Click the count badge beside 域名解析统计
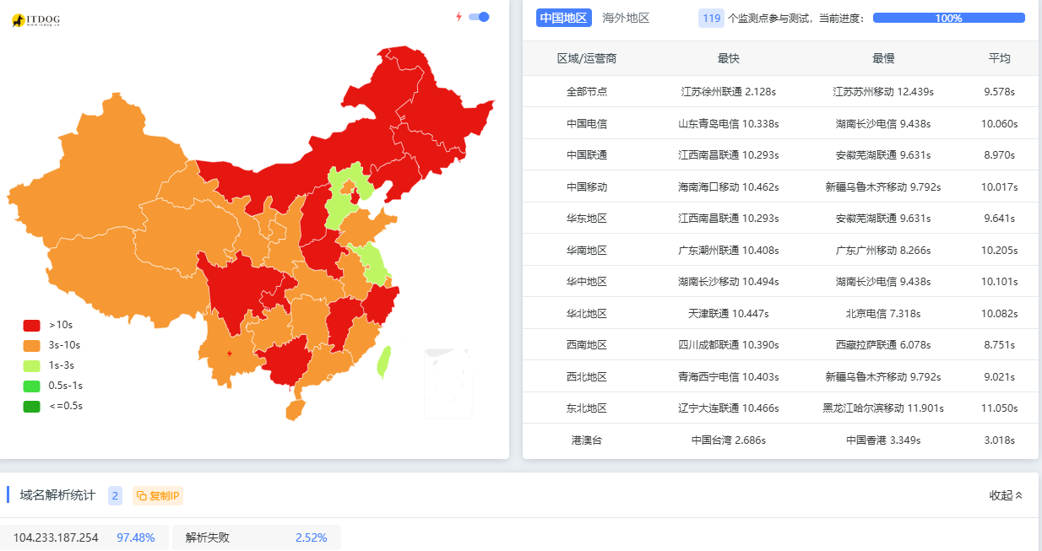1042x551 pixels. pyautogui.click(x=116, y=495)
